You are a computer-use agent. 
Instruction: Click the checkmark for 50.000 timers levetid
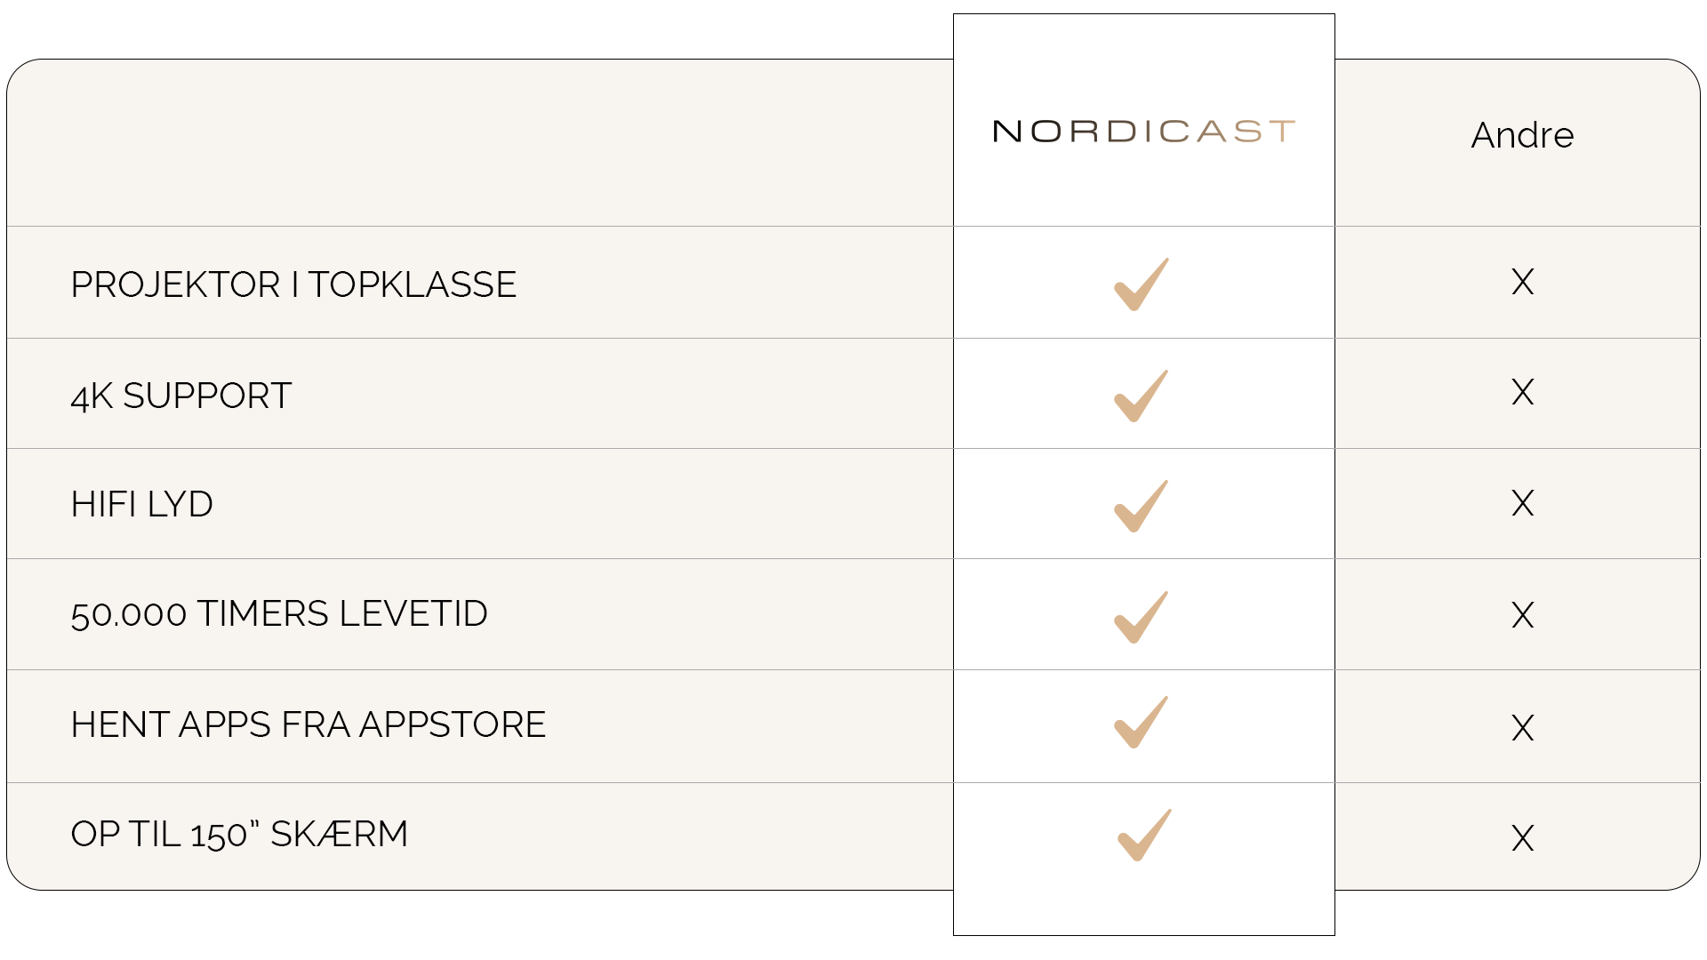pyautogui.click(x=1142, y=617)
